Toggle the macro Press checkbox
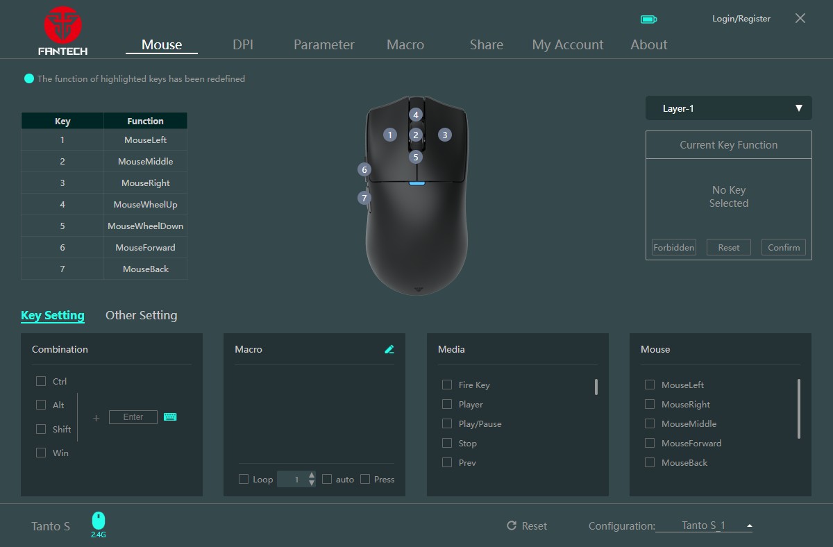Image resolution: width=833 pixels, height=547 pixels. point(365,479)
